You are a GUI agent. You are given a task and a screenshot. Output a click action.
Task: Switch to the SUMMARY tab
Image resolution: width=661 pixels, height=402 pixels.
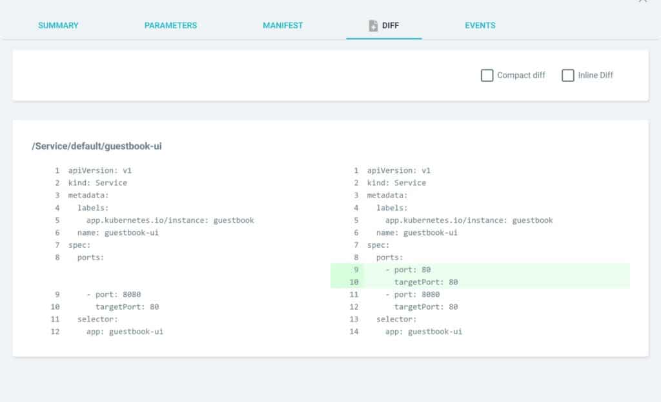pos(57,25)
